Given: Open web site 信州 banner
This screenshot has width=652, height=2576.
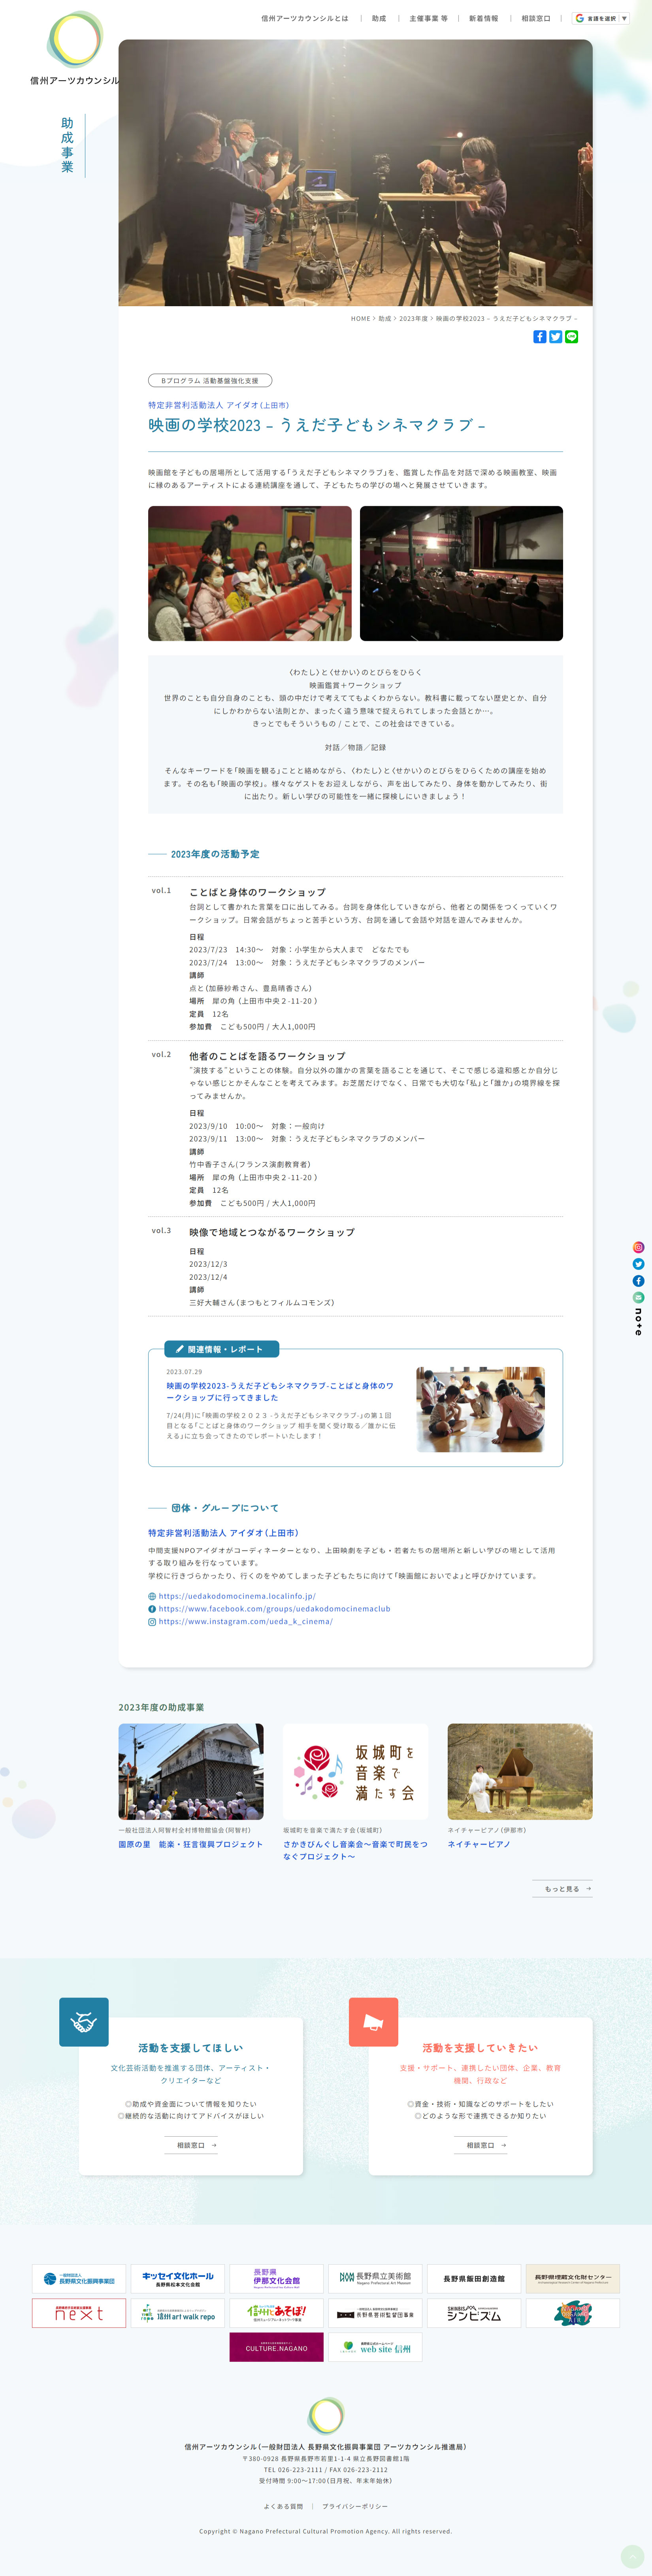Looking at the screenshot, I should pos(375,2347).
